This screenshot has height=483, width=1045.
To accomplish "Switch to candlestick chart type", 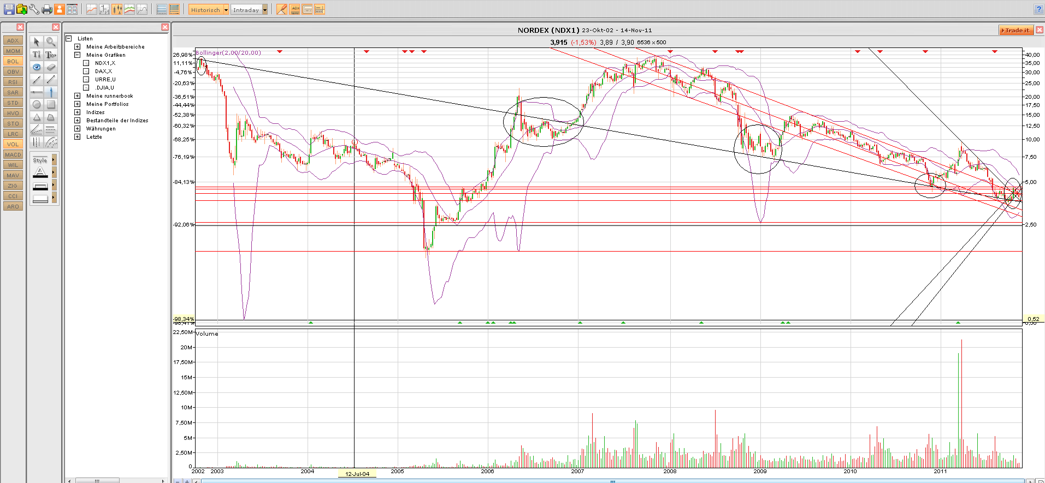I will (117, 9).
